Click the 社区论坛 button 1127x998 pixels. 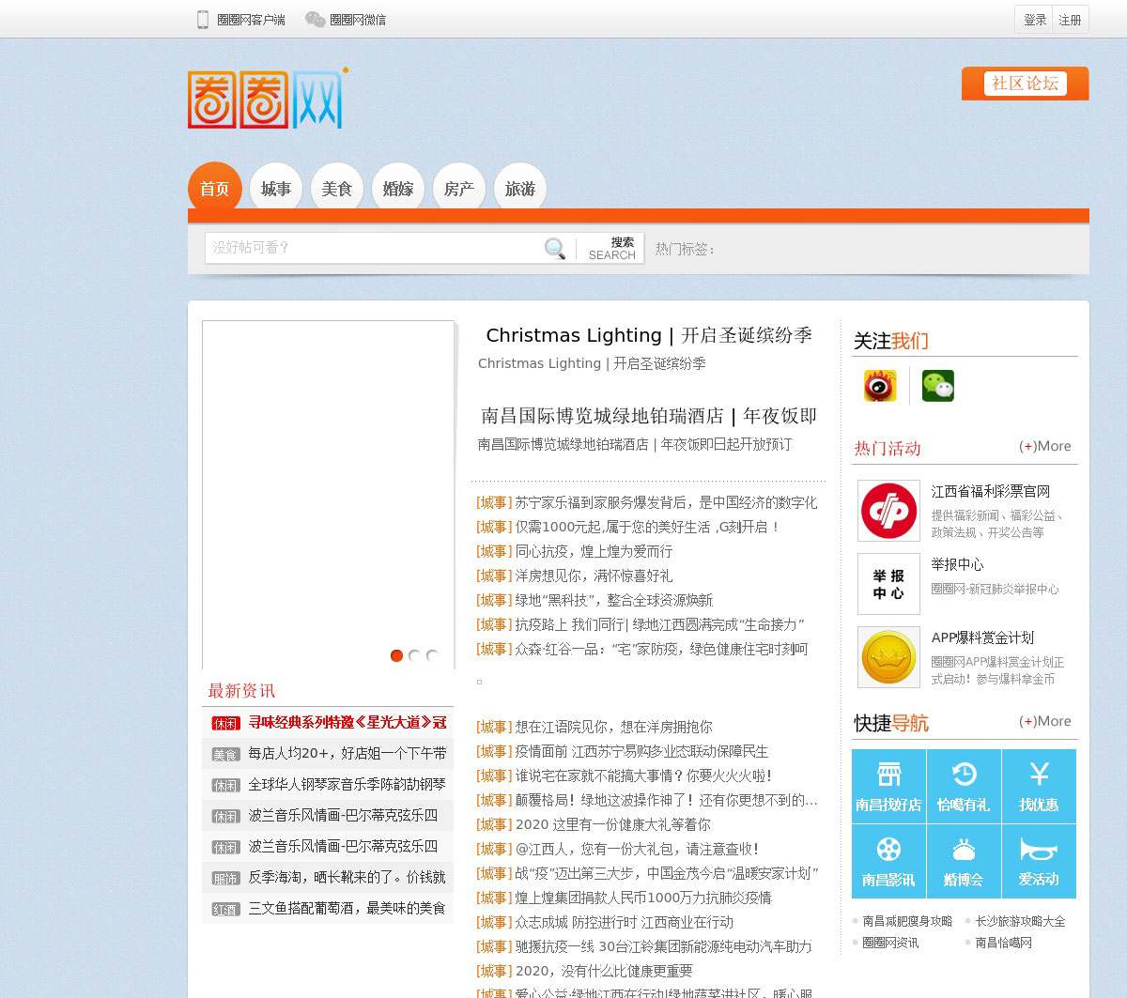pos(1025,84)
